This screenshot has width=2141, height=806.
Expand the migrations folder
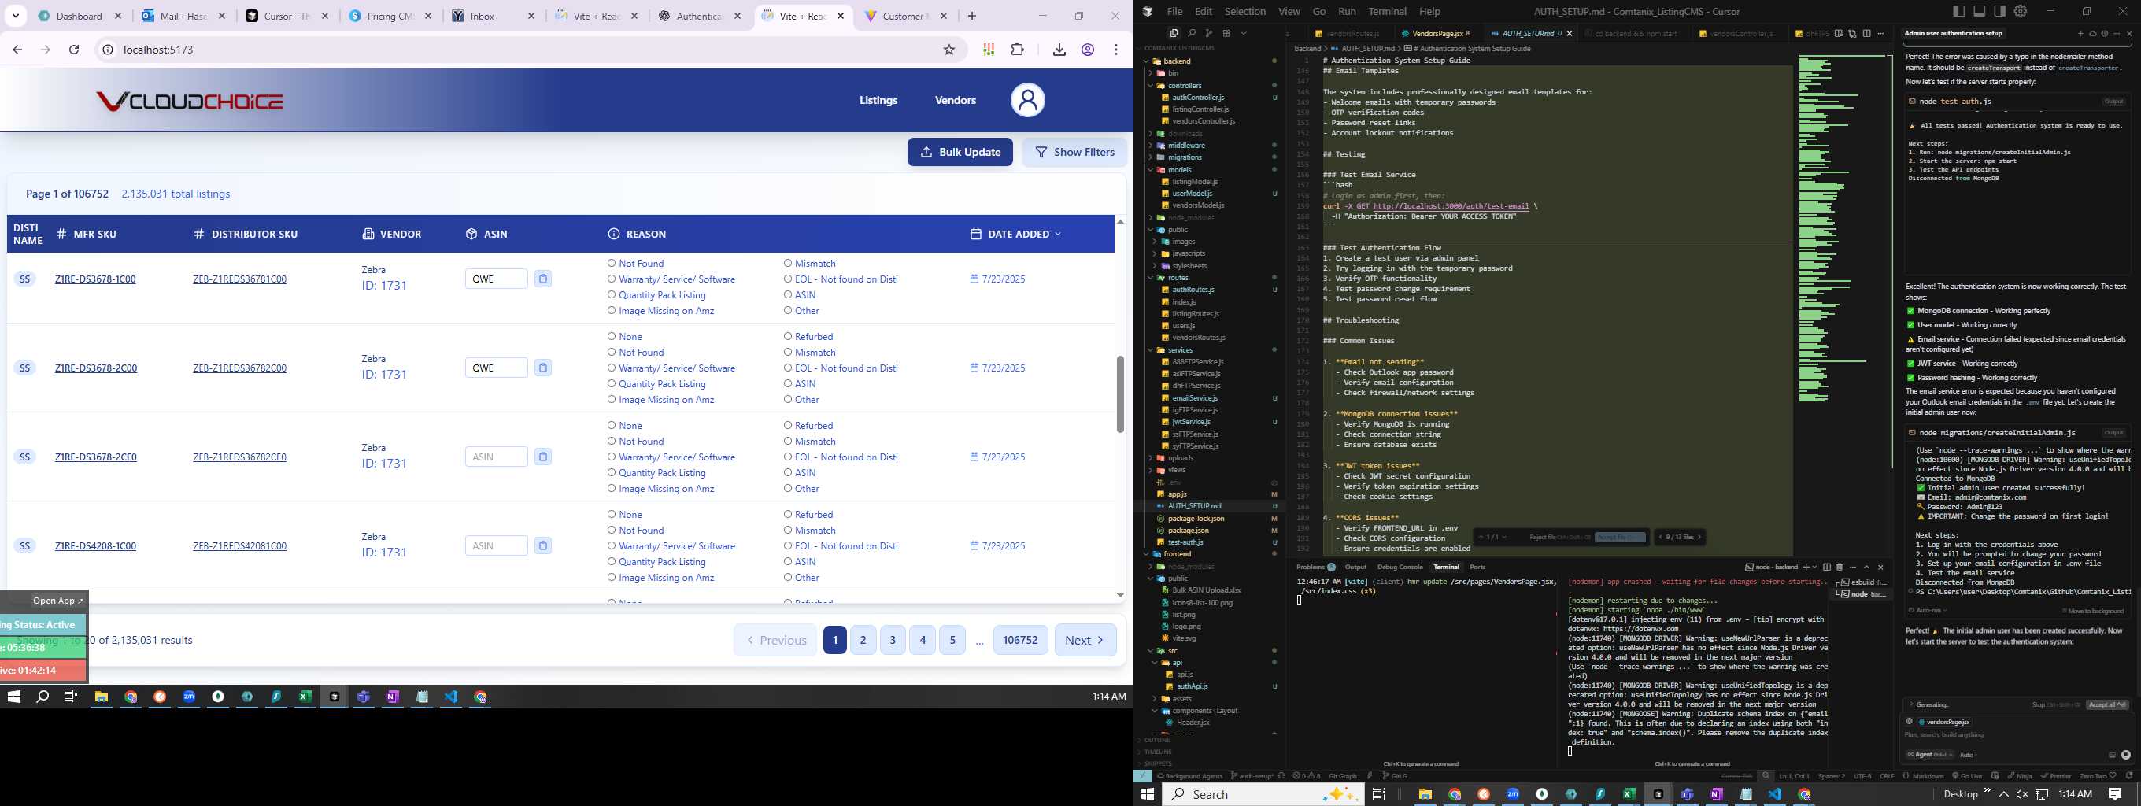tap(1152, 157)
